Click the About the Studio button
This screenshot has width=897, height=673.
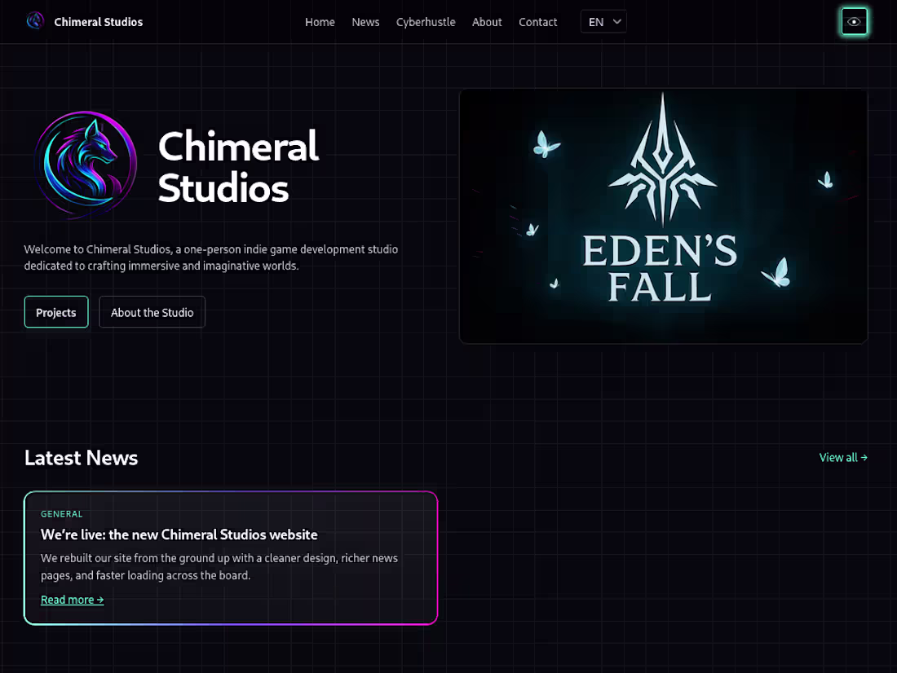tap(152, 312)
